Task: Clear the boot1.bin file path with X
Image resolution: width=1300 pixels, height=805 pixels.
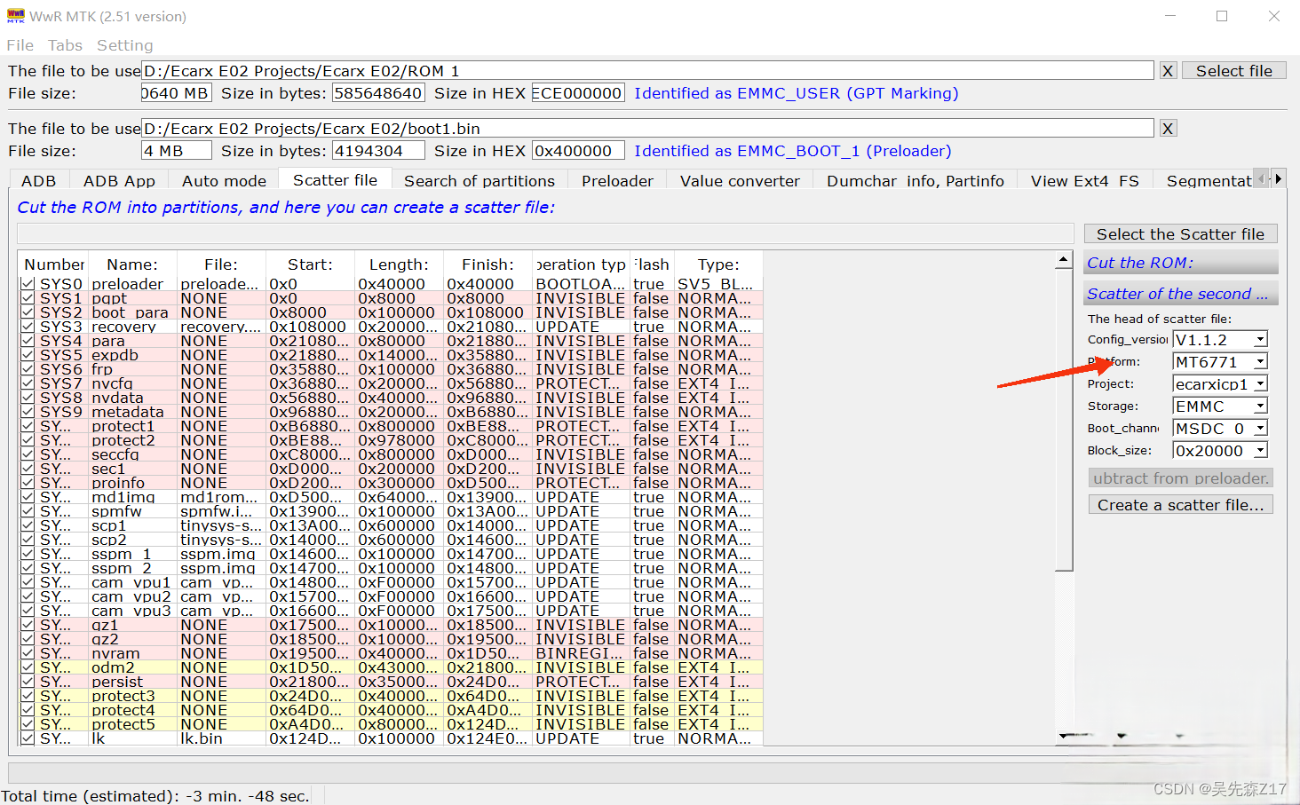Action: (x=1168, y=129)
